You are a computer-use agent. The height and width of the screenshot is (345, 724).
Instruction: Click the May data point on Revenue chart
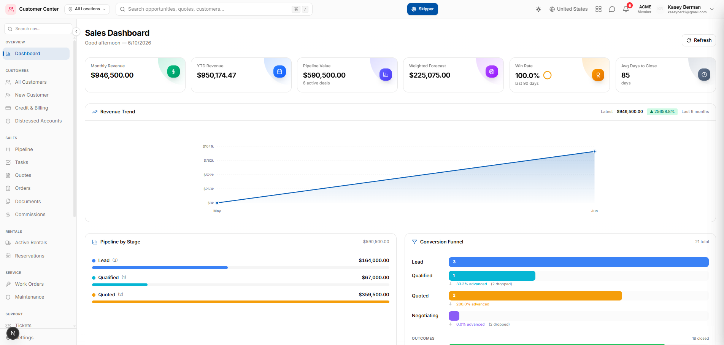[217, 203]
